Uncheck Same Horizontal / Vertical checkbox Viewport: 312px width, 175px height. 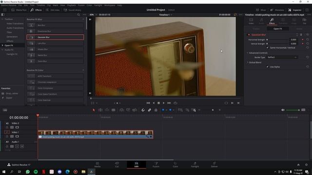tap(268, 48)
